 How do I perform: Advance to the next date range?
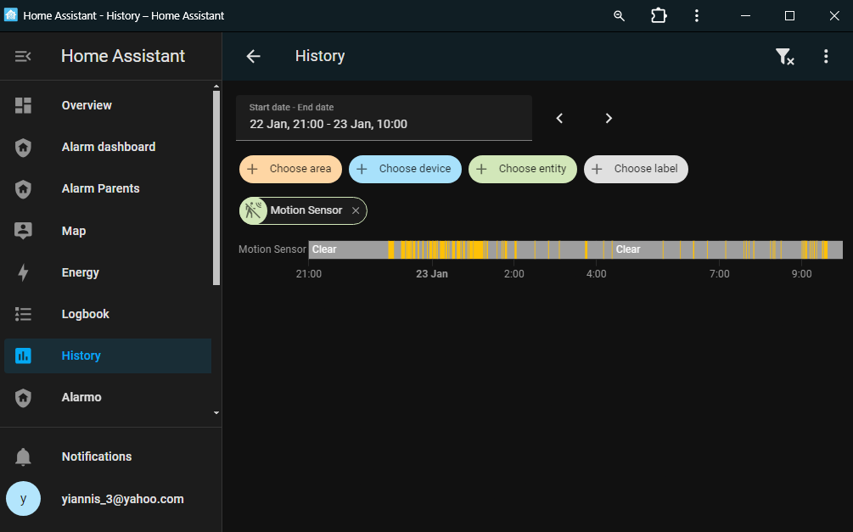609,118
